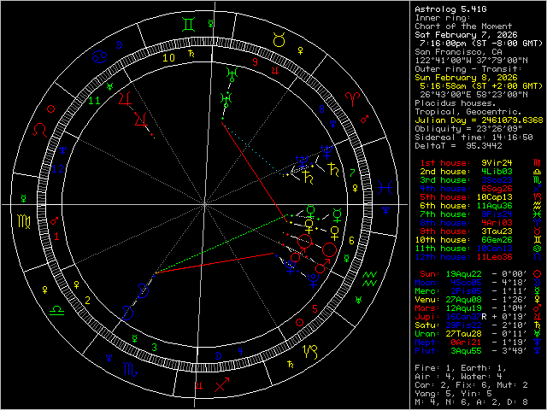Select house number 7 on the wheel
Viewport: 547px width, 410px height.
tap(352, 173)
